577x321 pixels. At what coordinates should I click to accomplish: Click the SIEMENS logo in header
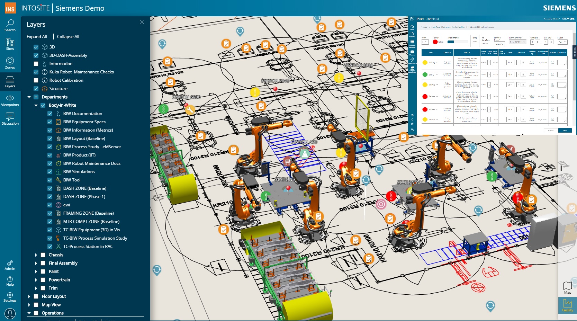(x=559, y=8)
